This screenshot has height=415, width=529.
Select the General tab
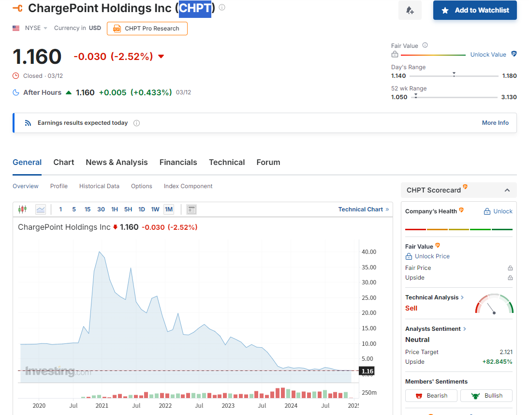pos(27,163)
